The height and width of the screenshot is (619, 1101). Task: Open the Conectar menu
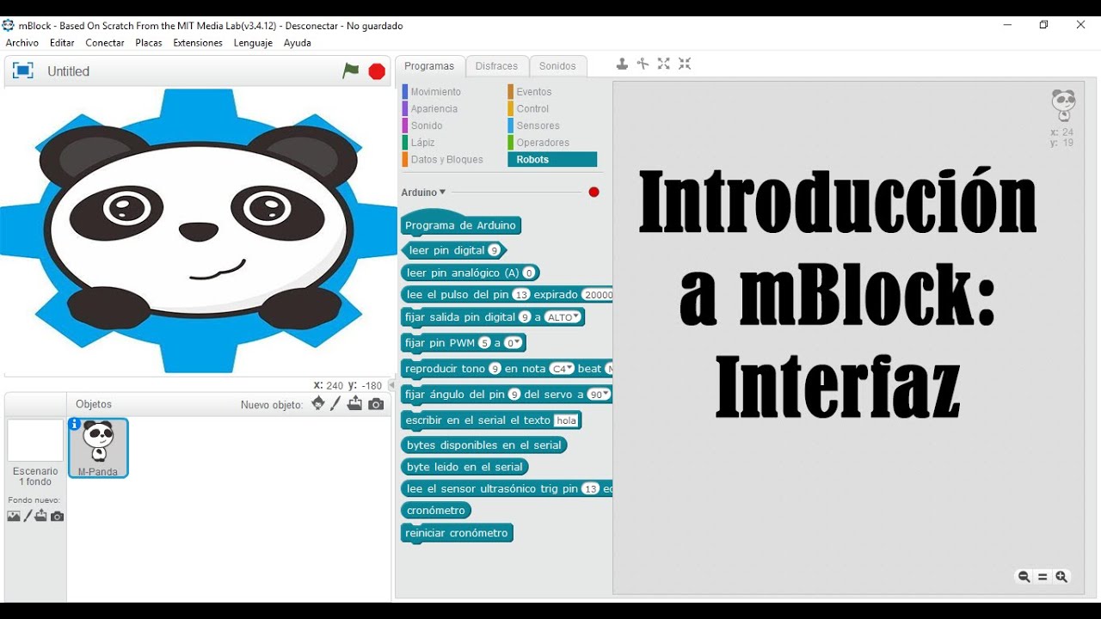(105, 43)
